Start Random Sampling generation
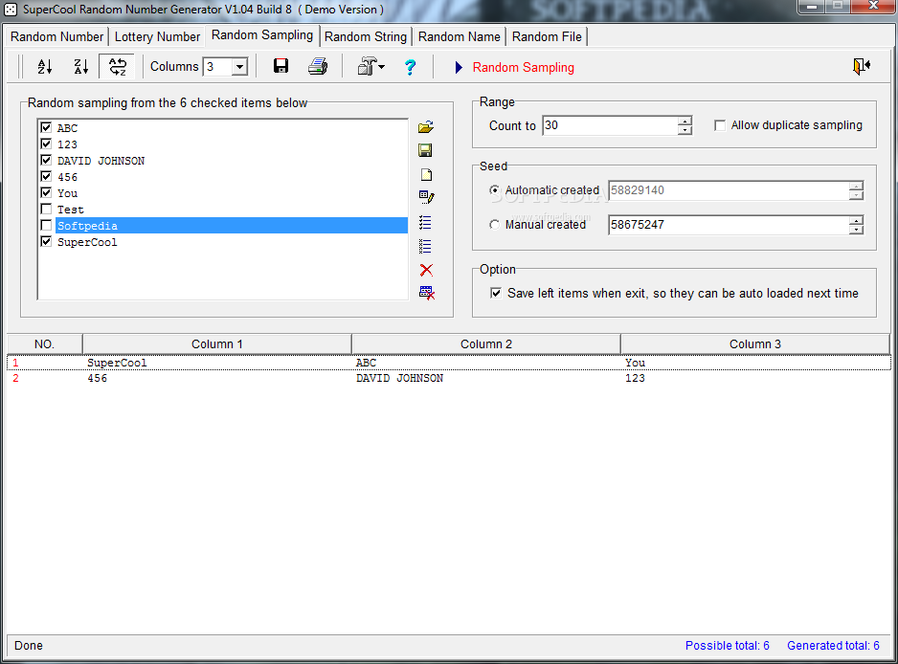This screenshot has width=898, height=664. click(523, 68)
